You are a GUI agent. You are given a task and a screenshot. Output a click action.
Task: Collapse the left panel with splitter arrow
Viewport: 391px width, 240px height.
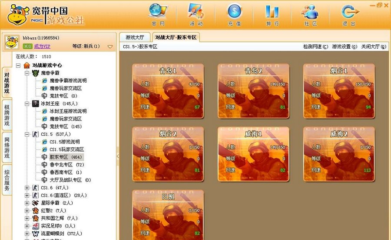(118, 156)
